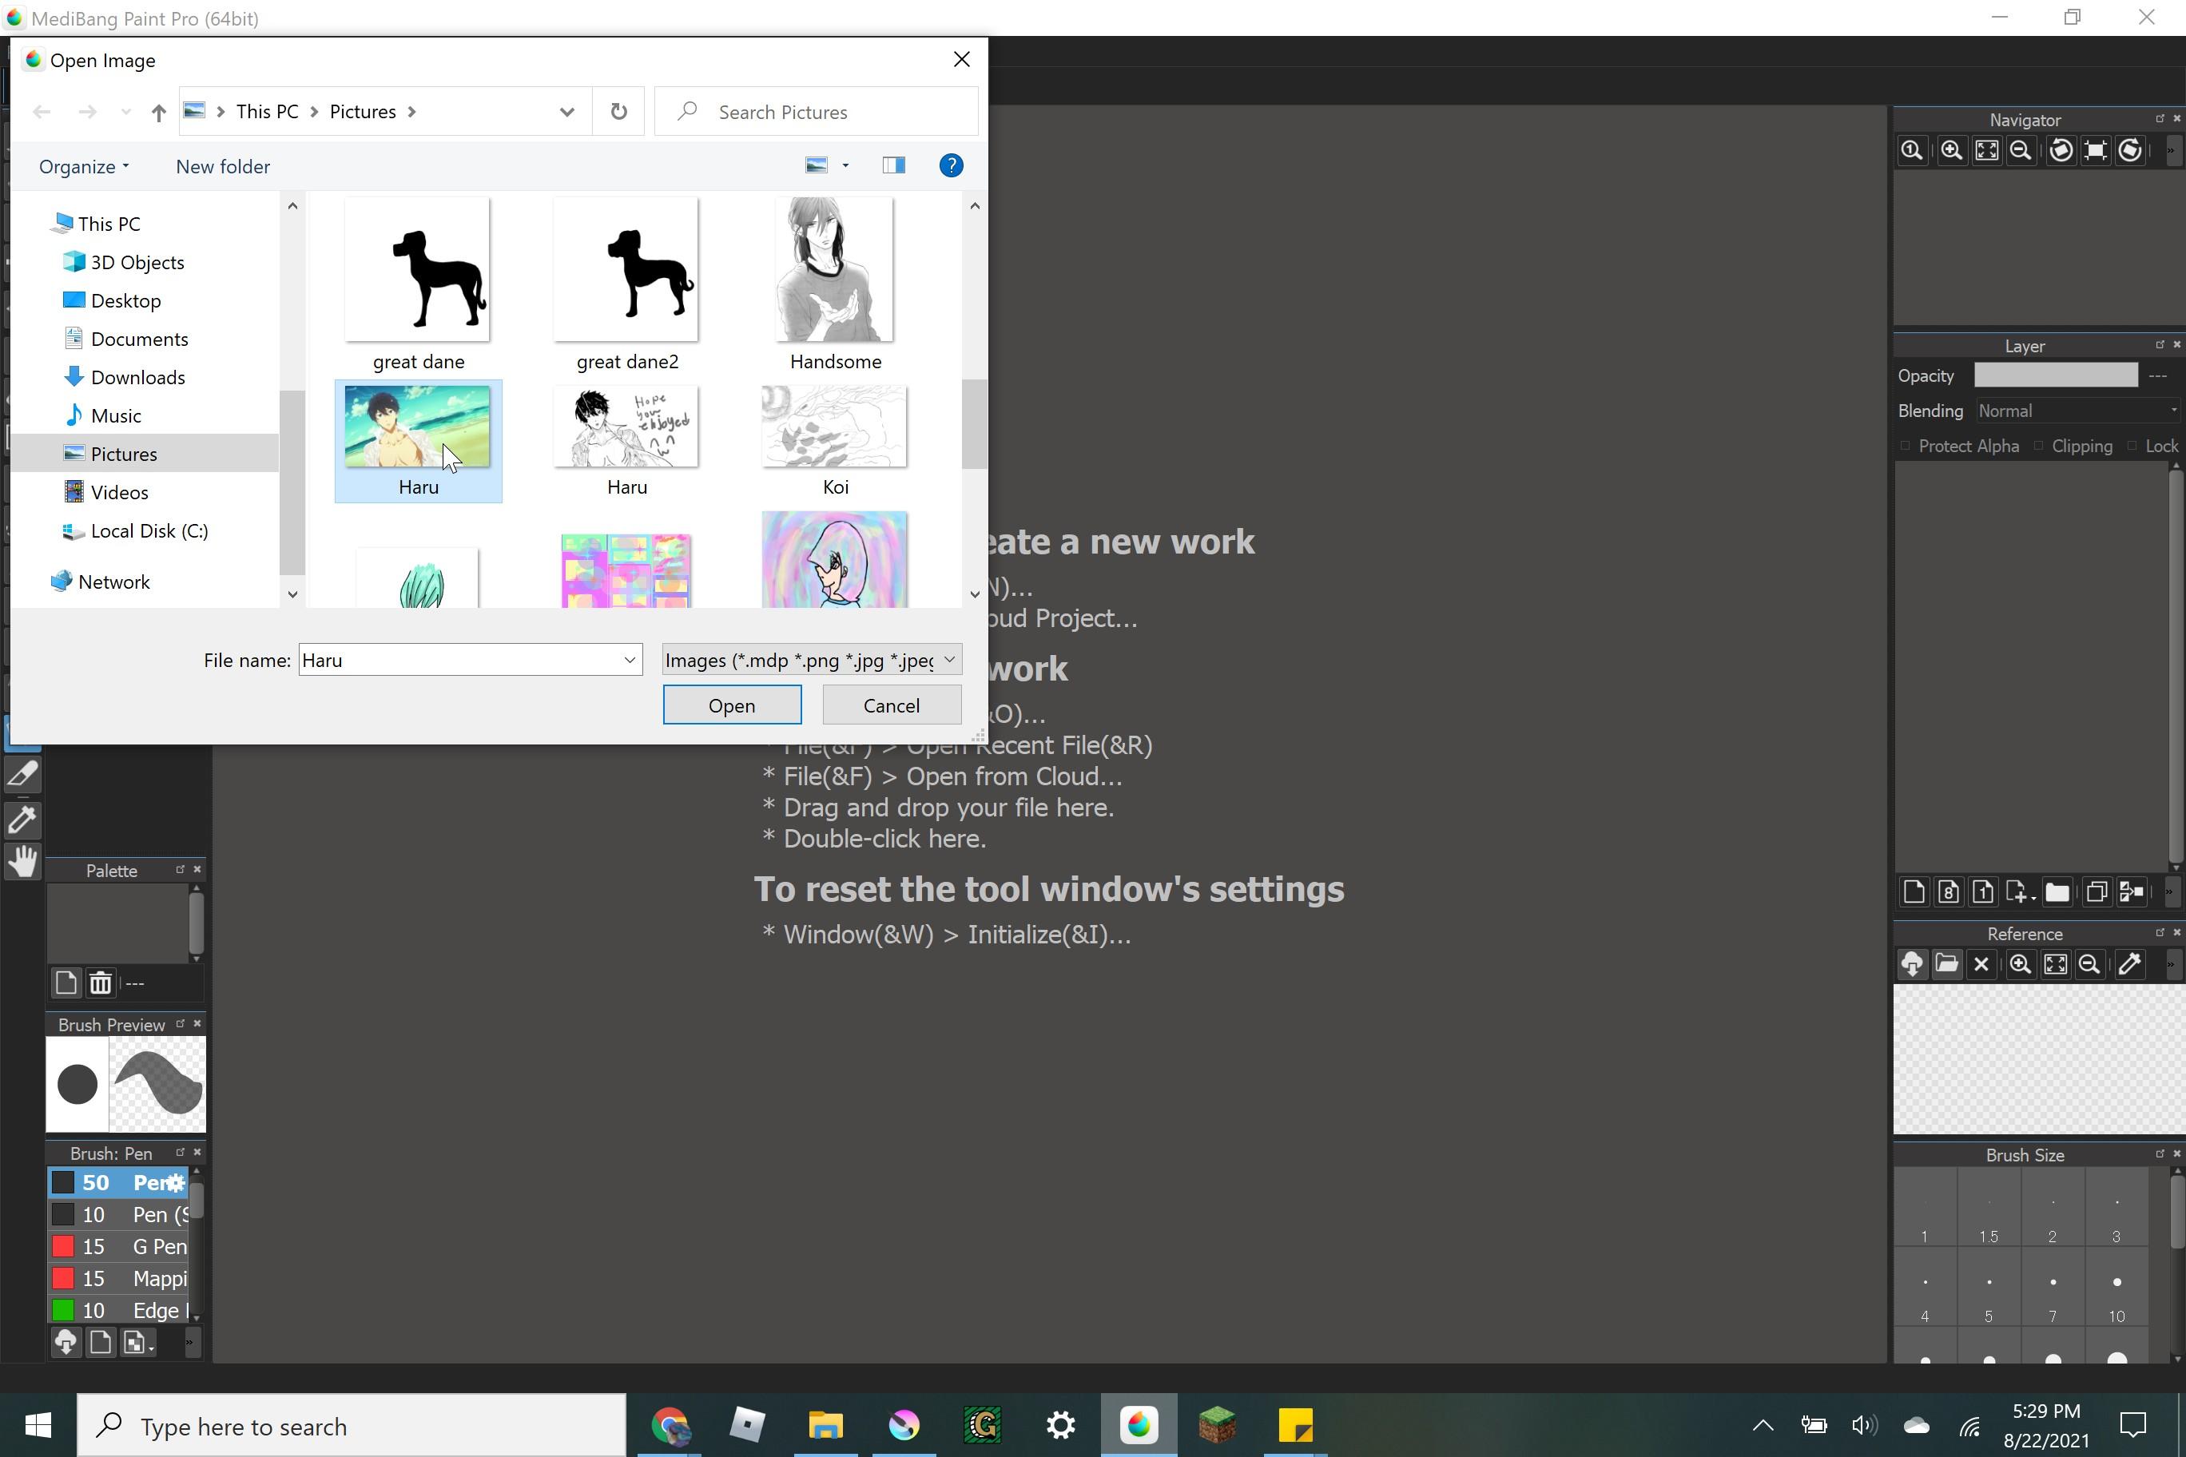Select the Hand tool in toolbar

[x=22, y=861]
